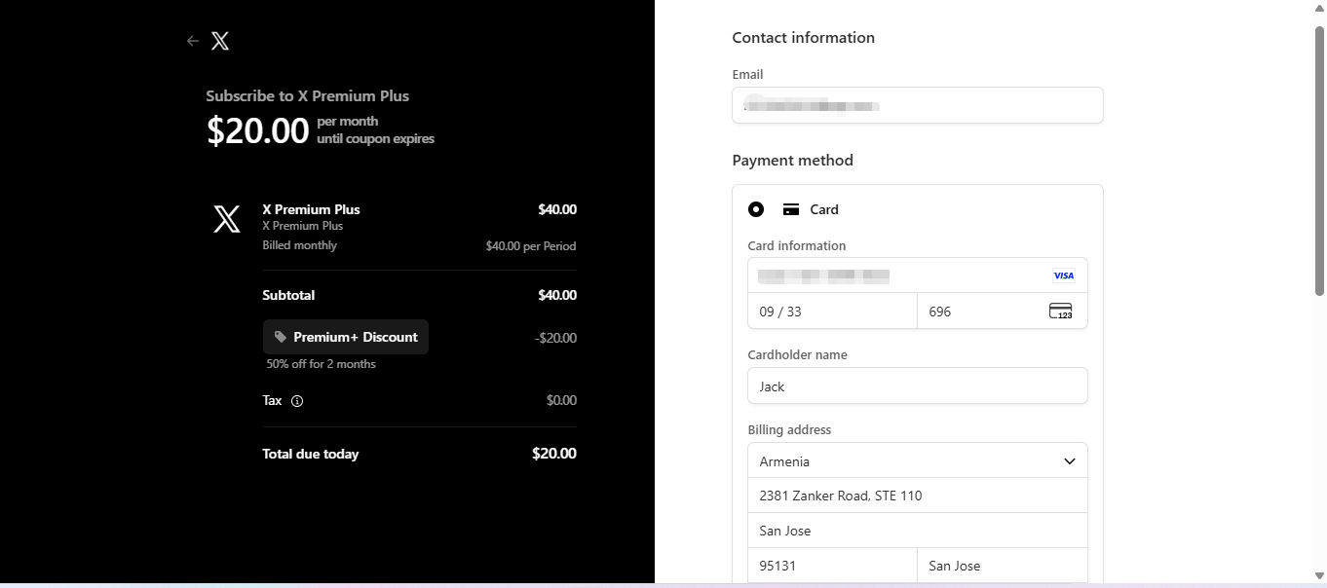This screenshot has width=1327, height=588.
Task: Click the CVC card hint icon
Action: pyautogui.click(x=1060, y=312)
